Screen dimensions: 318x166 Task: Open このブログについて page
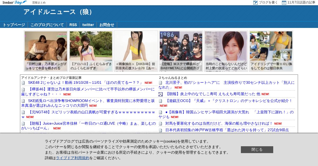[x=47, y=25]
